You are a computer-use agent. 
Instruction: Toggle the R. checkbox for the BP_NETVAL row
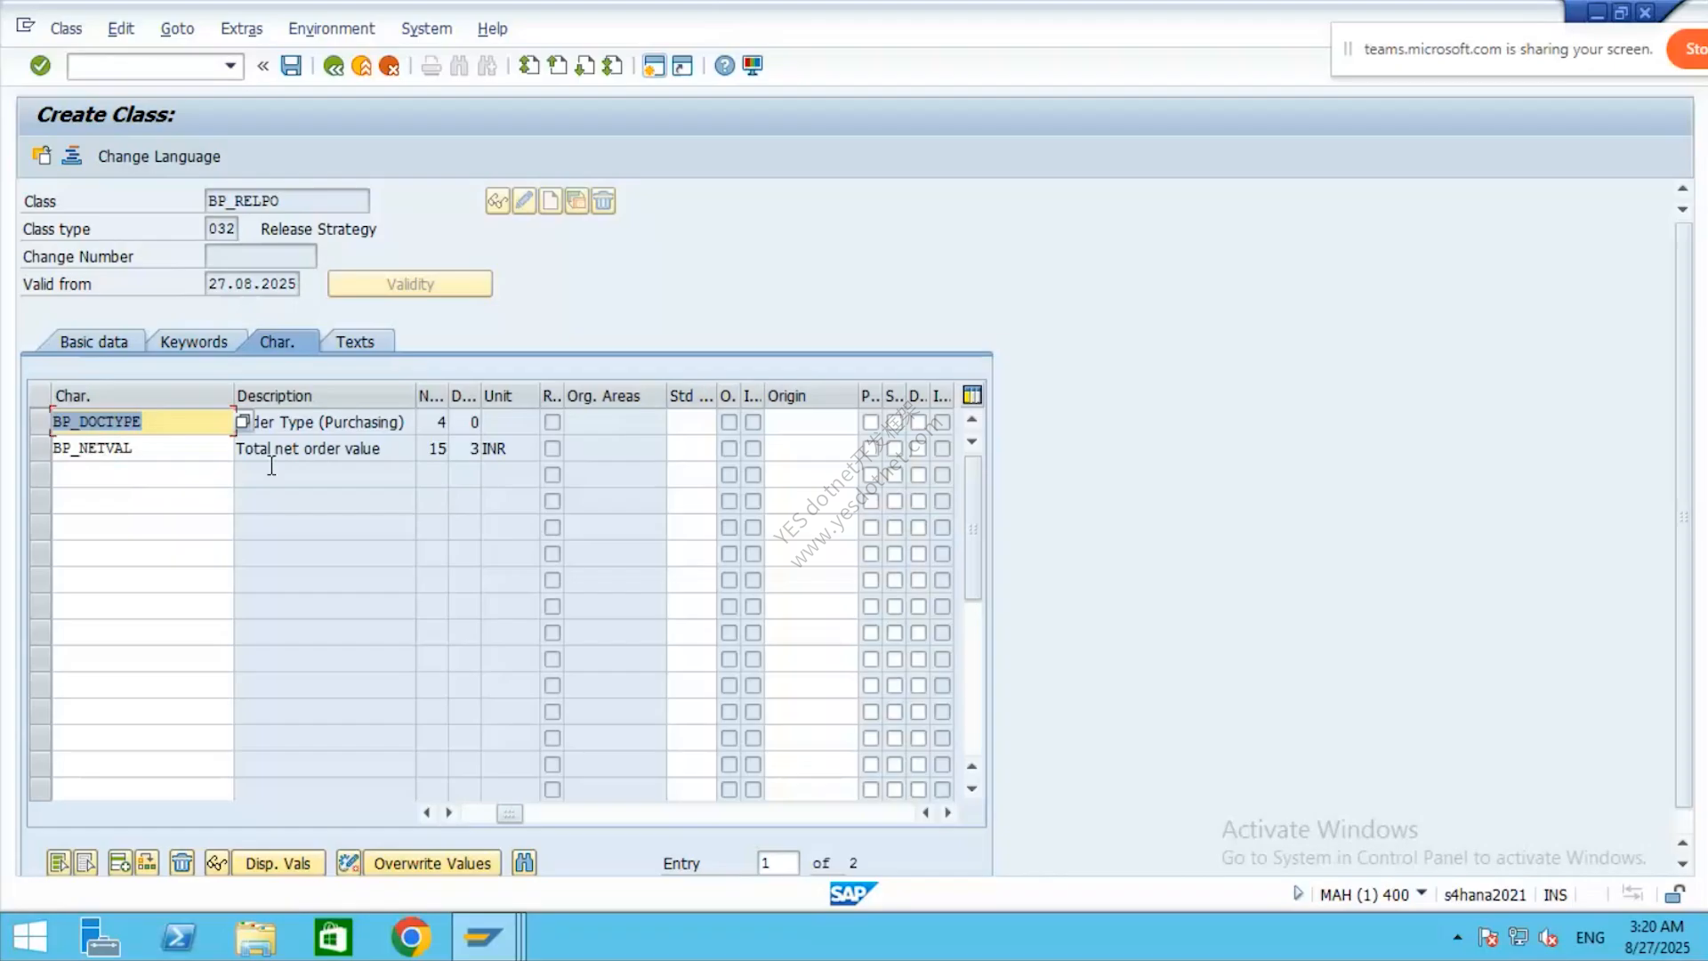tap(552, 448)
